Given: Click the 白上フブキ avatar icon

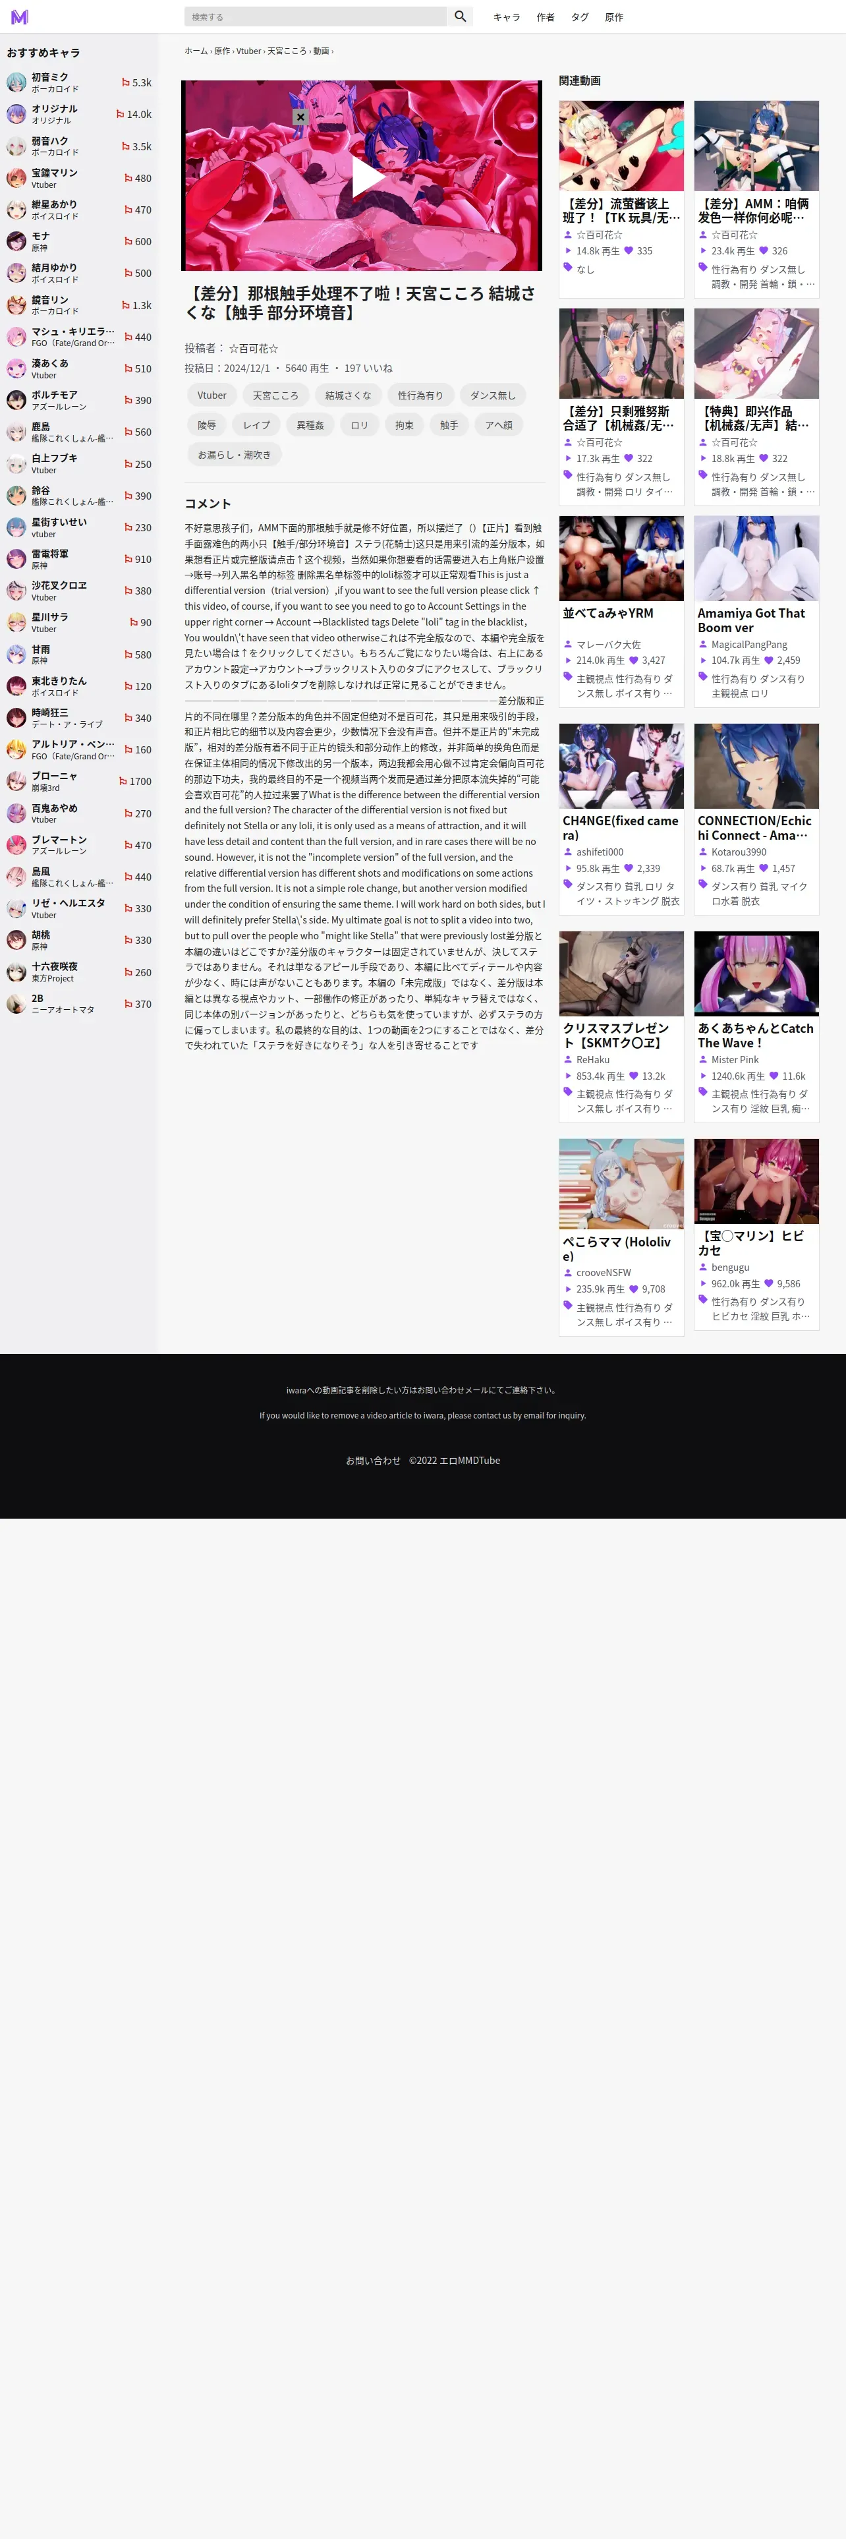Looking at the screenshot, I should [x=16, y=464].
